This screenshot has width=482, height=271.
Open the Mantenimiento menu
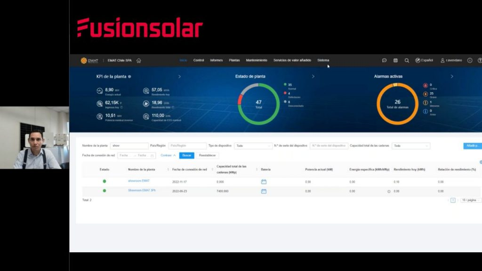coord(257,60)
